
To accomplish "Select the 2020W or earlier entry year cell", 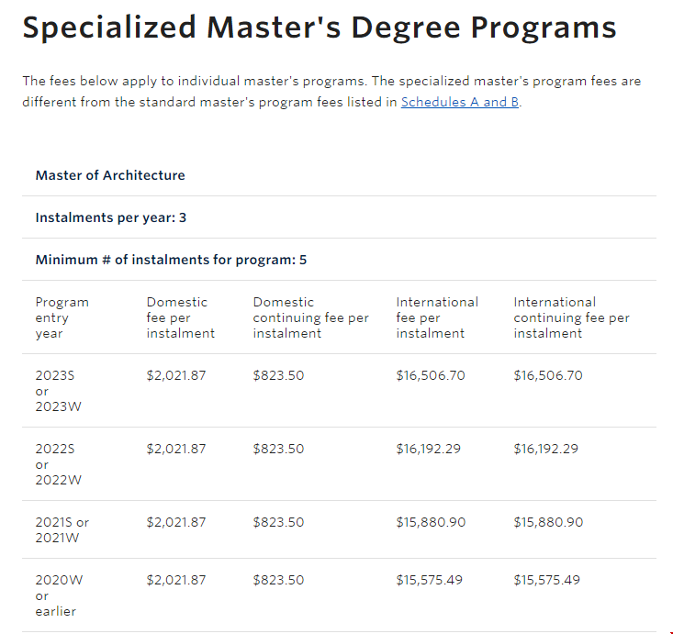I will point(58,595).
